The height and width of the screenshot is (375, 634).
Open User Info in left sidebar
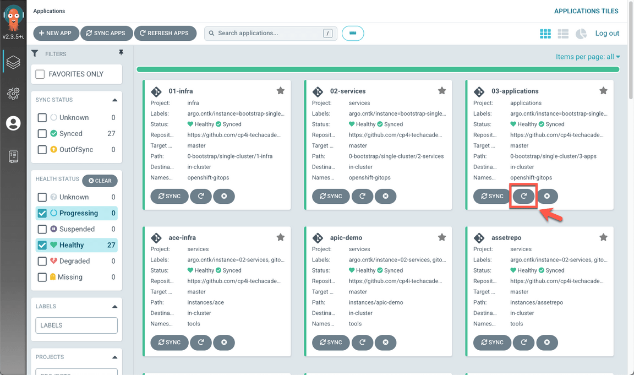click(13, 123)
